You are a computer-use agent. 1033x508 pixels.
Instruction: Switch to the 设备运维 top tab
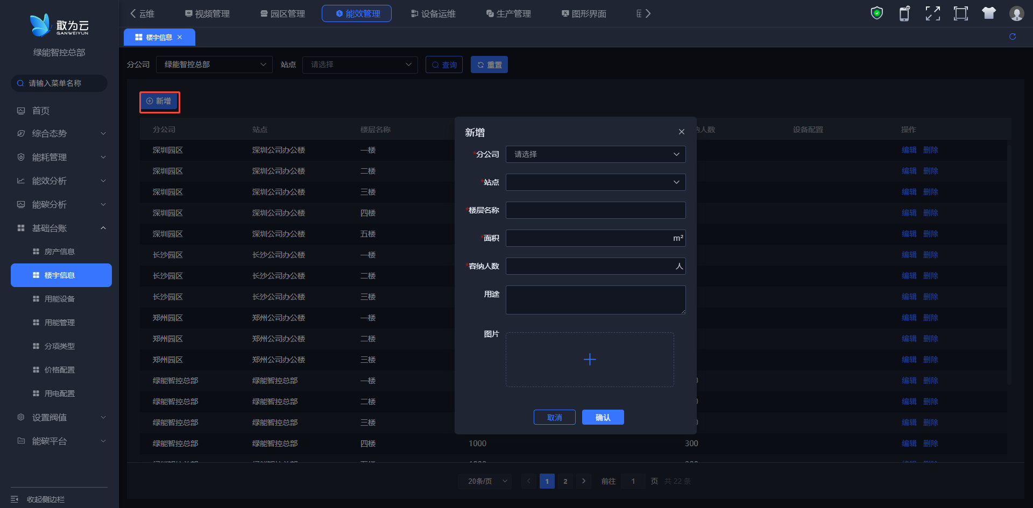[x=433, y=13]
